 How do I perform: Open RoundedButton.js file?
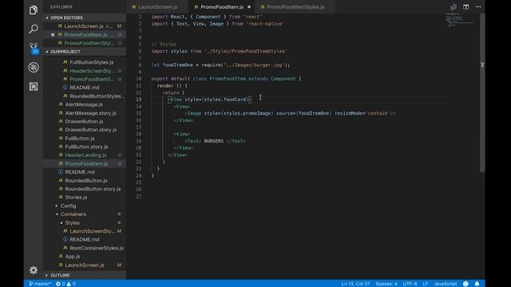click(x=85, y=181)
